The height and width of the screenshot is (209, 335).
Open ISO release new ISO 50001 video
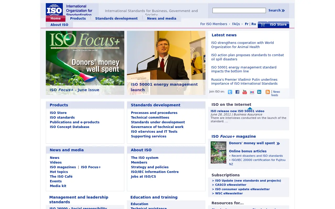coord(237,111)
